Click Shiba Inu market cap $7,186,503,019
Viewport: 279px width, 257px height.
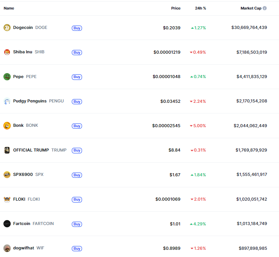click(x=252, y=52)
